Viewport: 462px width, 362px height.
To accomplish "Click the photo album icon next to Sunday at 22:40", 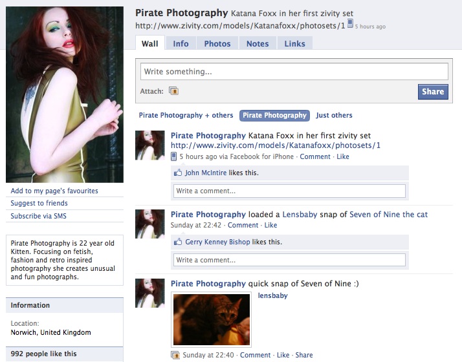I will pos(175,355).
